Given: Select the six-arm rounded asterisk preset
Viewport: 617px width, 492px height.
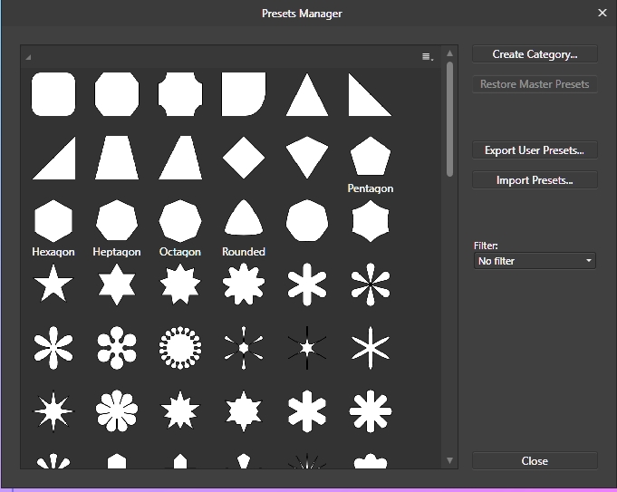Looking at the screenshot, I should [x=307, y=285].
